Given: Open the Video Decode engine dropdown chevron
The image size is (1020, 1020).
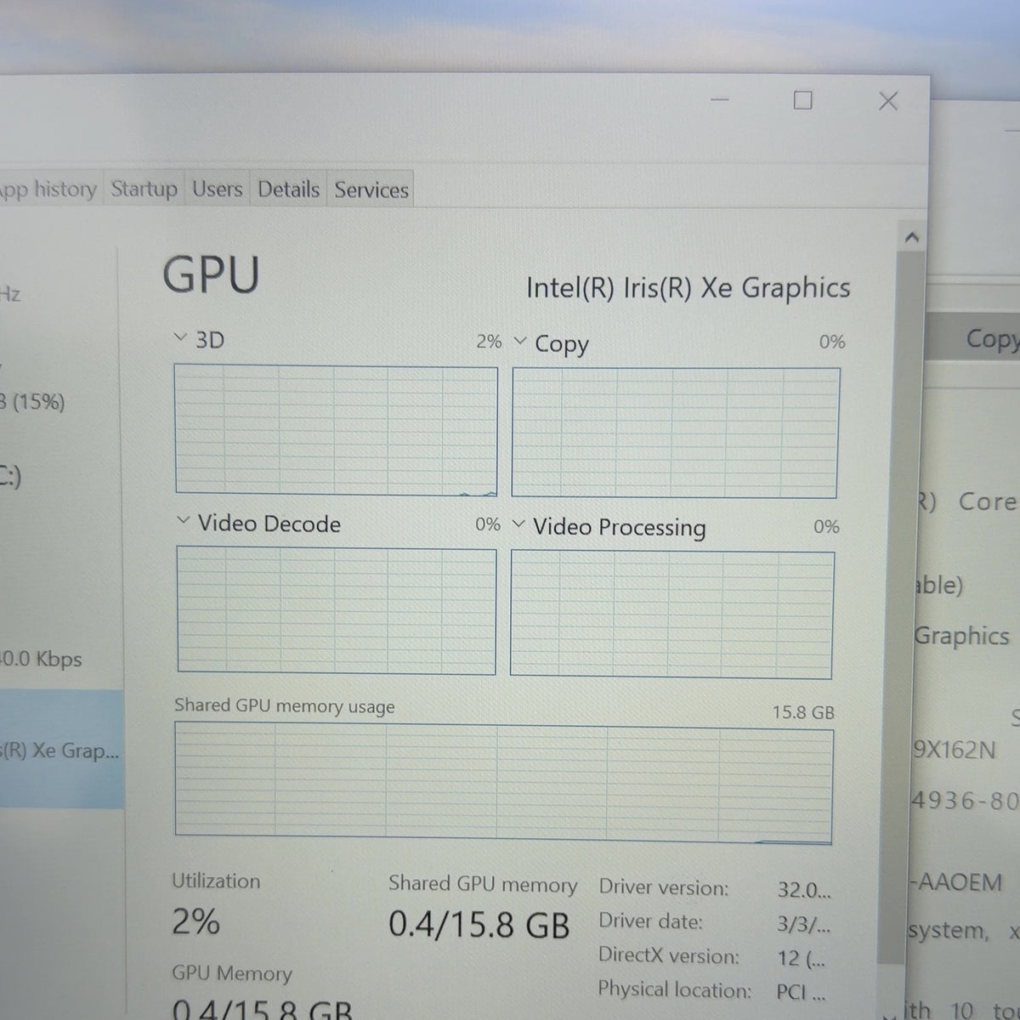Looking at the screenshot, I should pos(183,519).
